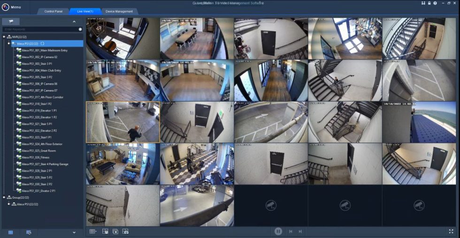Refresh the Alexa PS1(22/22) device
Screen dimensions: 460x238
(43, 44)
